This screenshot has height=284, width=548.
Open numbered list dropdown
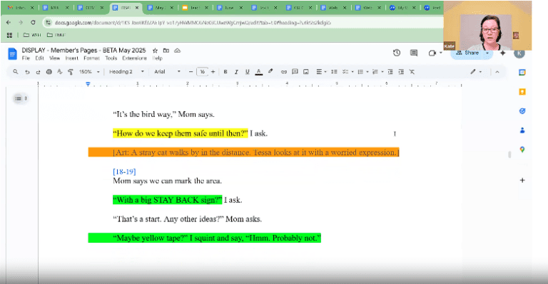point(377,72)
